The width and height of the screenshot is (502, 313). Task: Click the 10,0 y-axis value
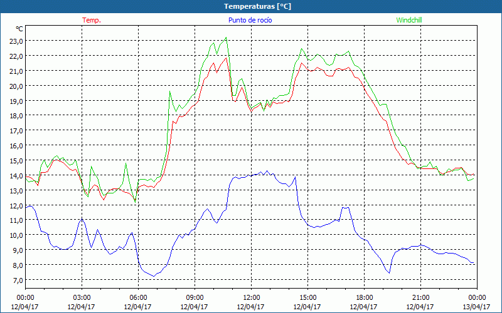tap(16, 235)
